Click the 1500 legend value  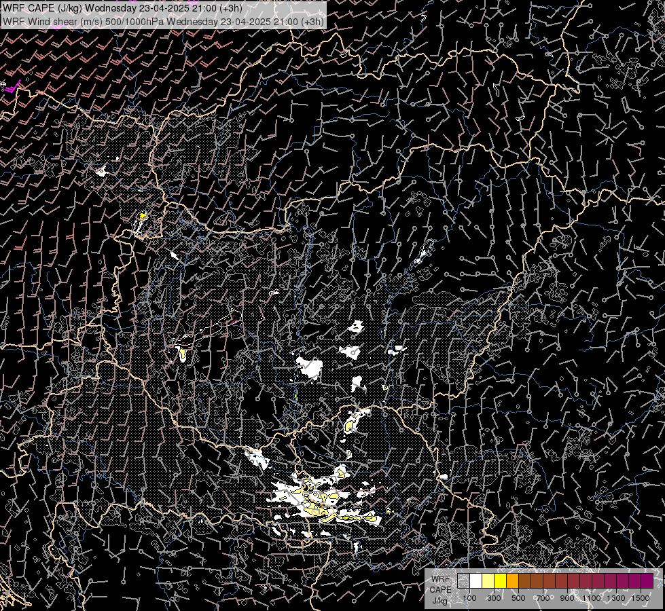641,598
